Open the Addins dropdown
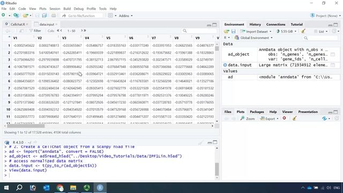Screen dimensions: 343x193 [125, 16]
